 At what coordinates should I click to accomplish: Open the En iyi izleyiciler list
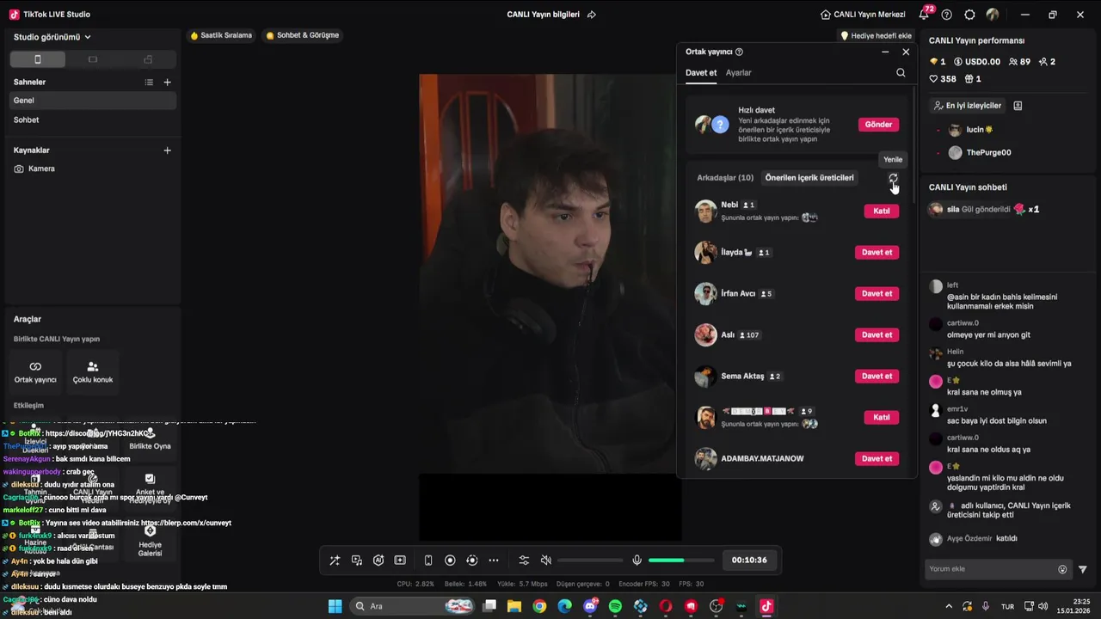[968, 106]
